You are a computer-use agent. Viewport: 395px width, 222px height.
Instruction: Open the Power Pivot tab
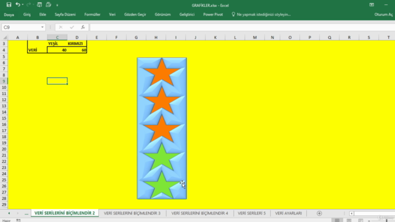pos(213,15)
